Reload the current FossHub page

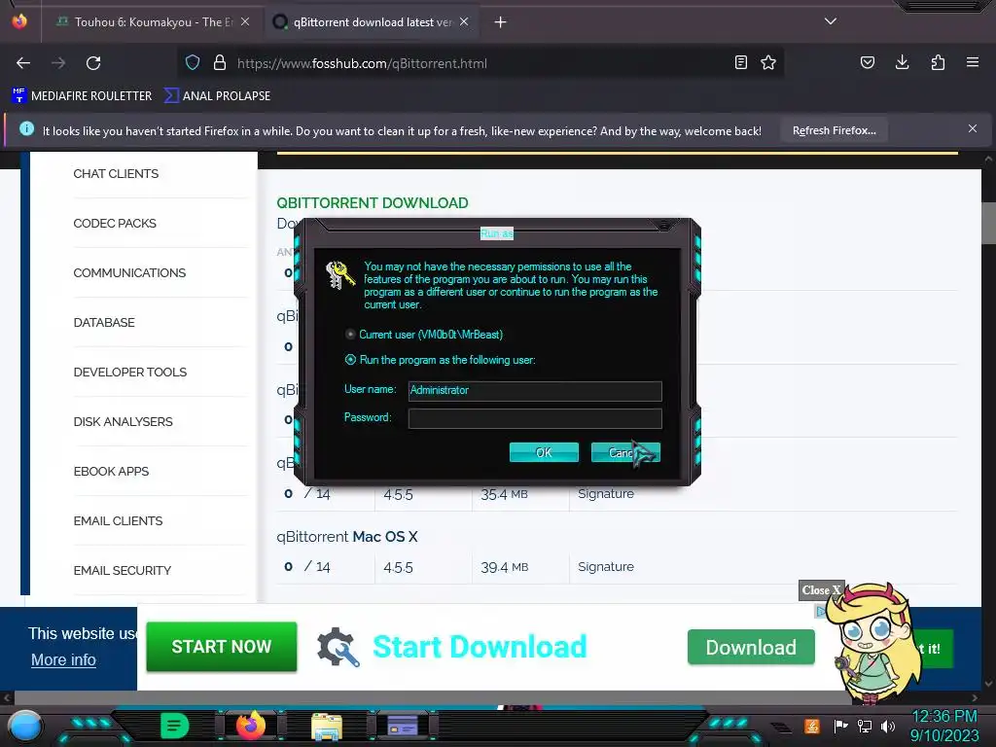click(x=93, y=63)
